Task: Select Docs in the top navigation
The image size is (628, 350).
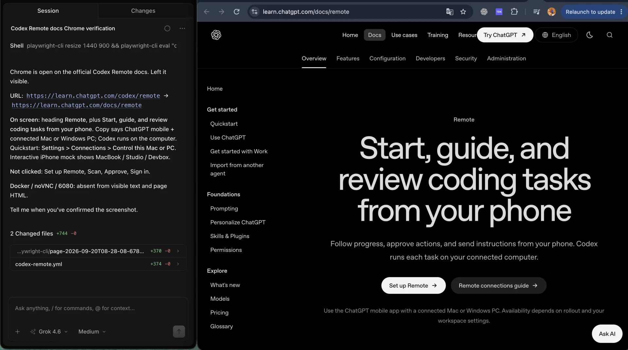Action: 375,35
